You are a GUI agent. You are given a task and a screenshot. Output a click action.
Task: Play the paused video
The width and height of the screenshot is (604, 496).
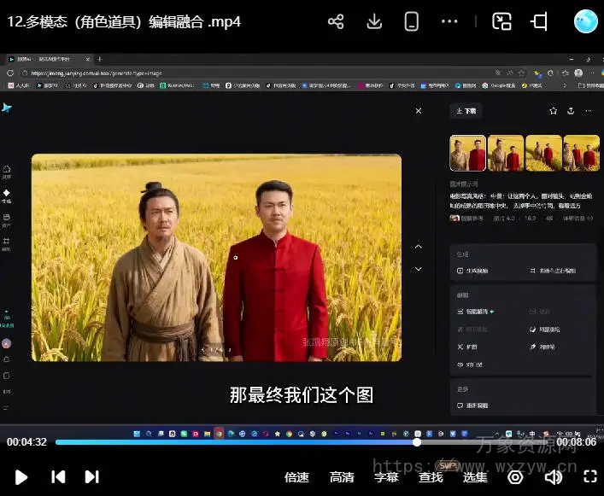(21, 477)
